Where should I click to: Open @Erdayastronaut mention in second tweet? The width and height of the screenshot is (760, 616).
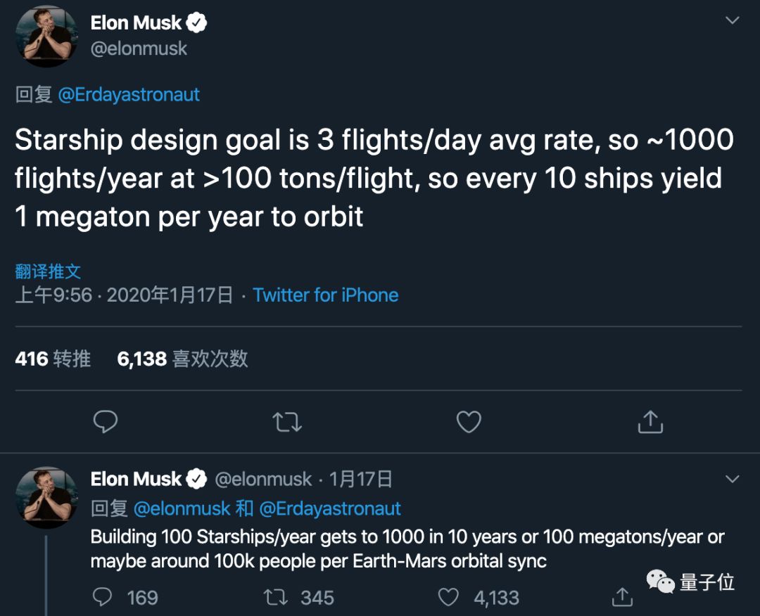coord(330,508)
